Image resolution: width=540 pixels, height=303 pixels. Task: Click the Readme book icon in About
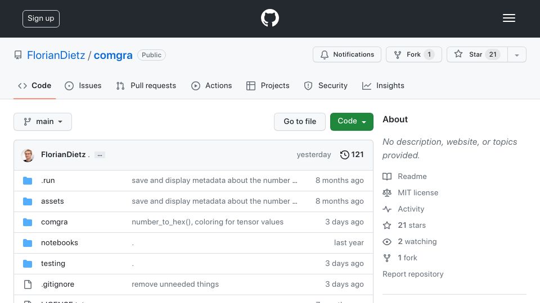[387, 177]
